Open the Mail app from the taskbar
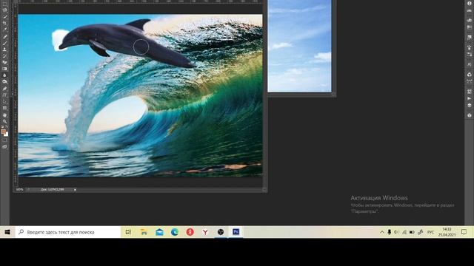The height and width of the screenshot is (266, 474). click(x=159, y=232)
